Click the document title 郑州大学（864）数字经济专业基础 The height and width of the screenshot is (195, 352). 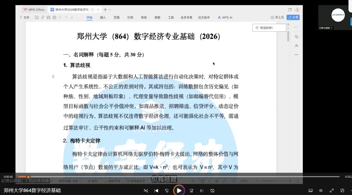148,36
